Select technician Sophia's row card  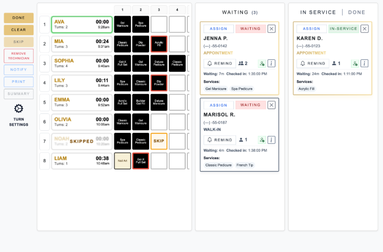click(x=82, y=64)
